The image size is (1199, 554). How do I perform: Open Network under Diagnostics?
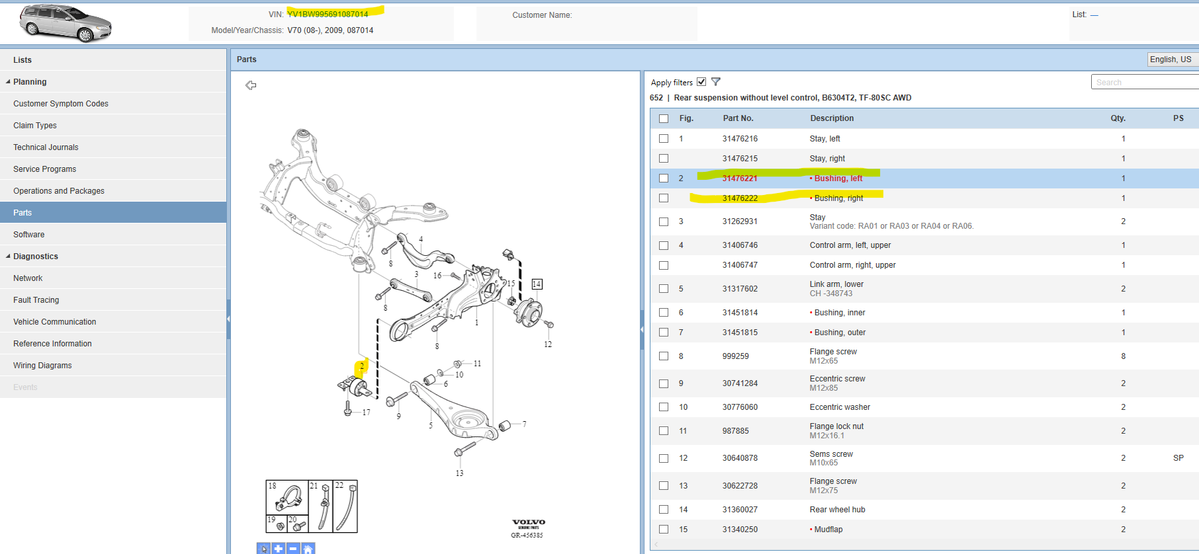coord(113,278)
